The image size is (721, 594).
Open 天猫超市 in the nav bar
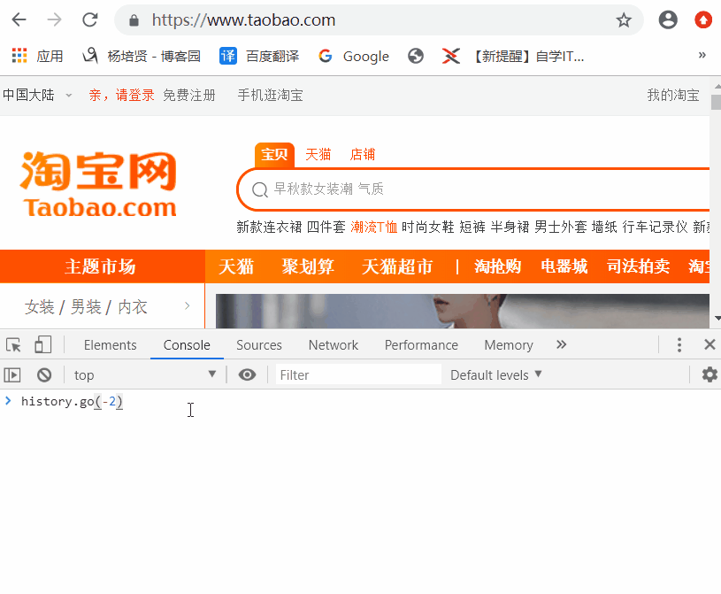click(x=397, y=266)
